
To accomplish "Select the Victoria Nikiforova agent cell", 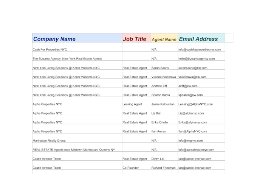I will [x=164, y=74].
